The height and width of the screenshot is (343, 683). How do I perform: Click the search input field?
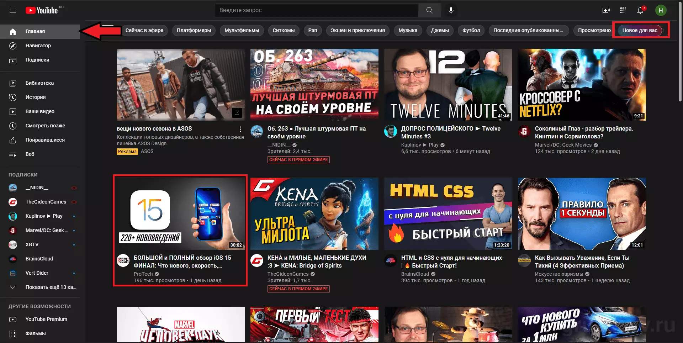(x=317, y=10)
